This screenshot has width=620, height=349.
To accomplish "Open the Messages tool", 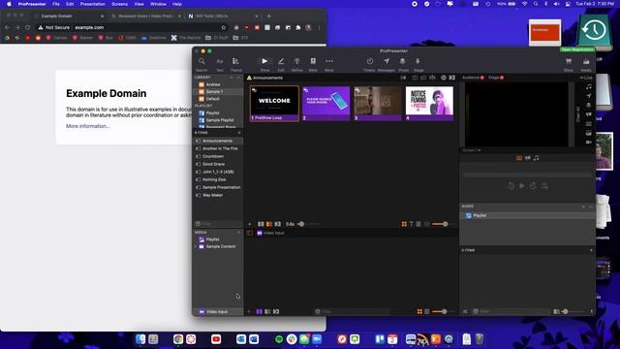I will click(x=387, y=64).
